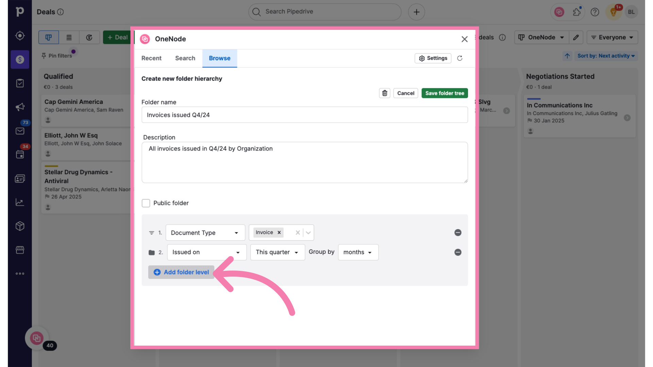Open the Document Type dropdown
The width and height of the screenshot is (653, 367).
click(x=205, y=233)
